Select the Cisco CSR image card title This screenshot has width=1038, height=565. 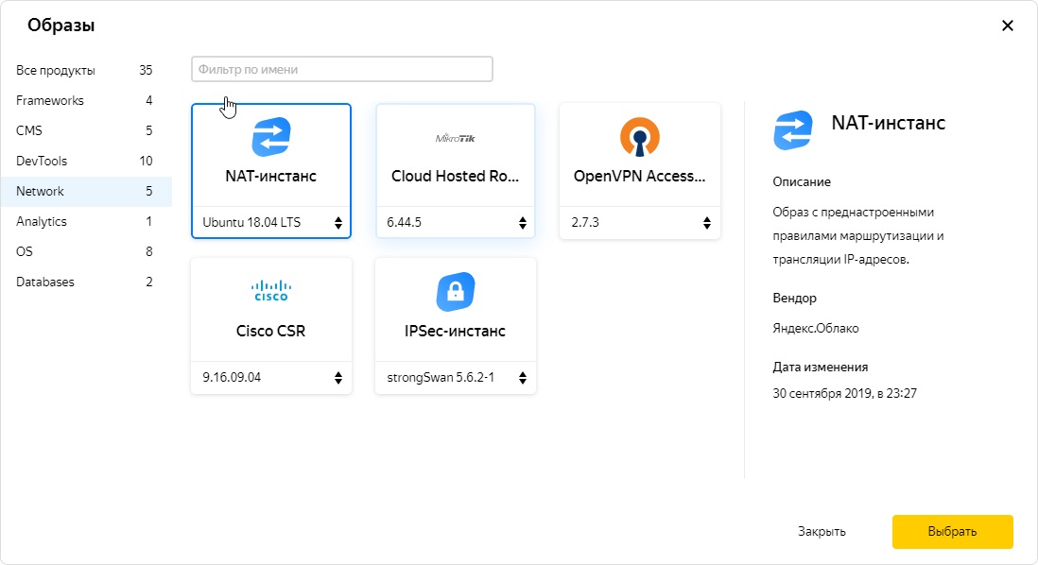270,332
